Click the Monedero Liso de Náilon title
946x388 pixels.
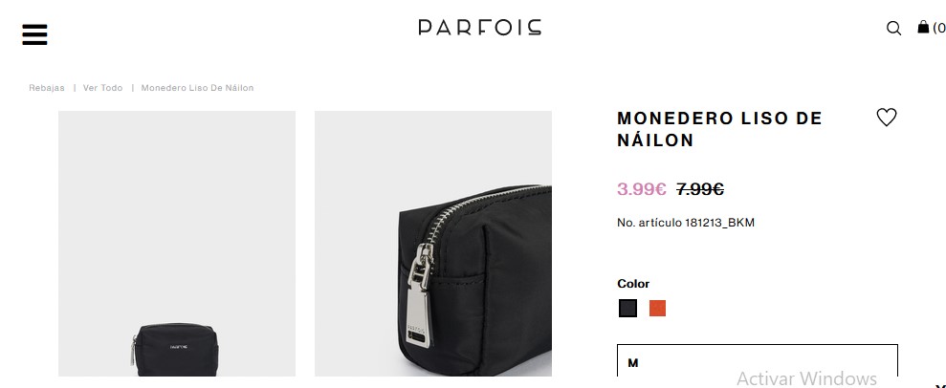(719, 129)
